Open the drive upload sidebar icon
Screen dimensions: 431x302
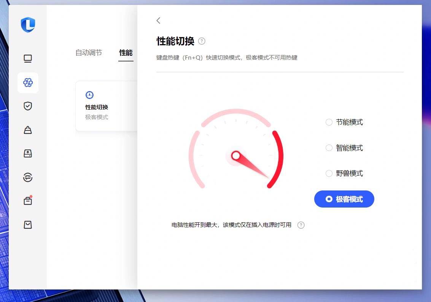click(x=28, y=154)
